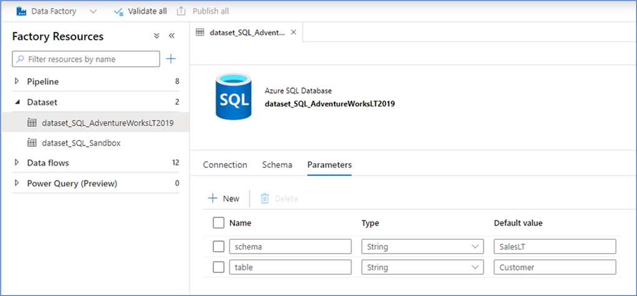The height and width of the screenshot is (296, 637).
Task: Click table icon beside dataset_SQL_Sandbox
Action: [x=32, y=143]
